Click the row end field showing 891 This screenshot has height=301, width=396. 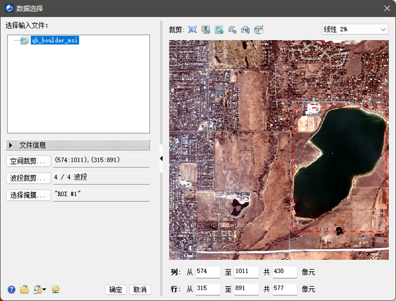click(x=246, y=289)
